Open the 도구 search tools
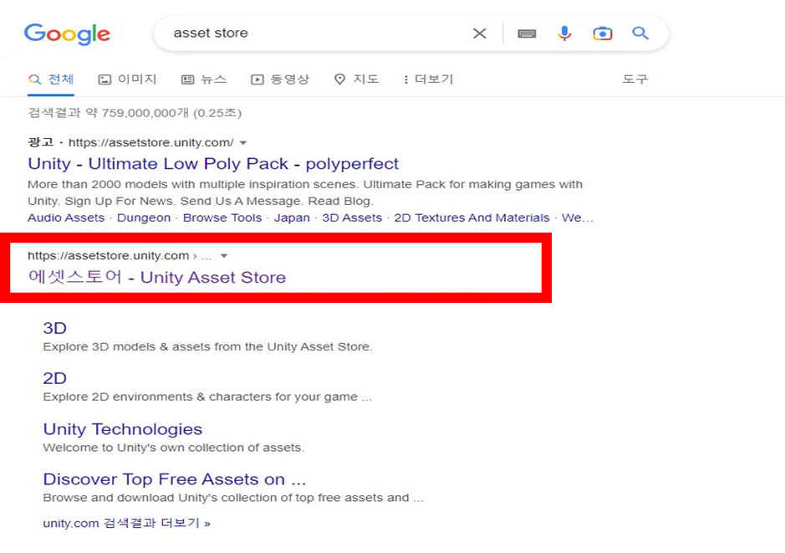The image size is (785, 553). coord(635,79)
